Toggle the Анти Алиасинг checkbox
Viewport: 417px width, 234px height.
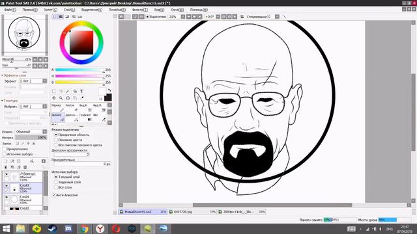tap(53, 195)
